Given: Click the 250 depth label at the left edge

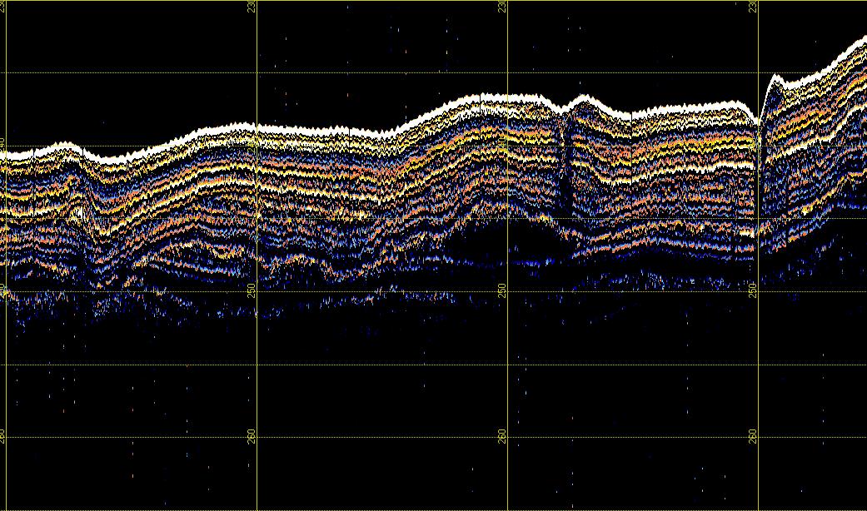Looking at the screenshot, I should click(3, 290).
